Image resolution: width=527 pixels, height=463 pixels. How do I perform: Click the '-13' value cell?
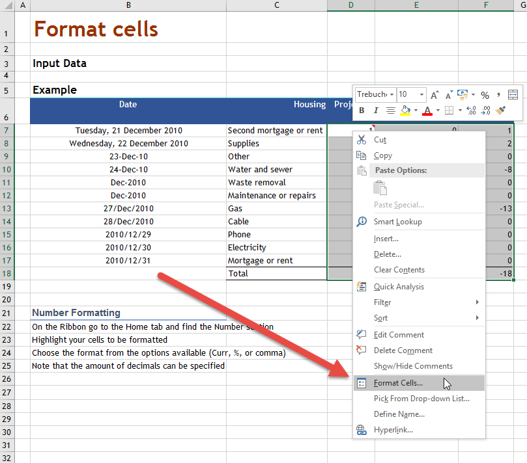pyautogui.click(x=500, y=209)
